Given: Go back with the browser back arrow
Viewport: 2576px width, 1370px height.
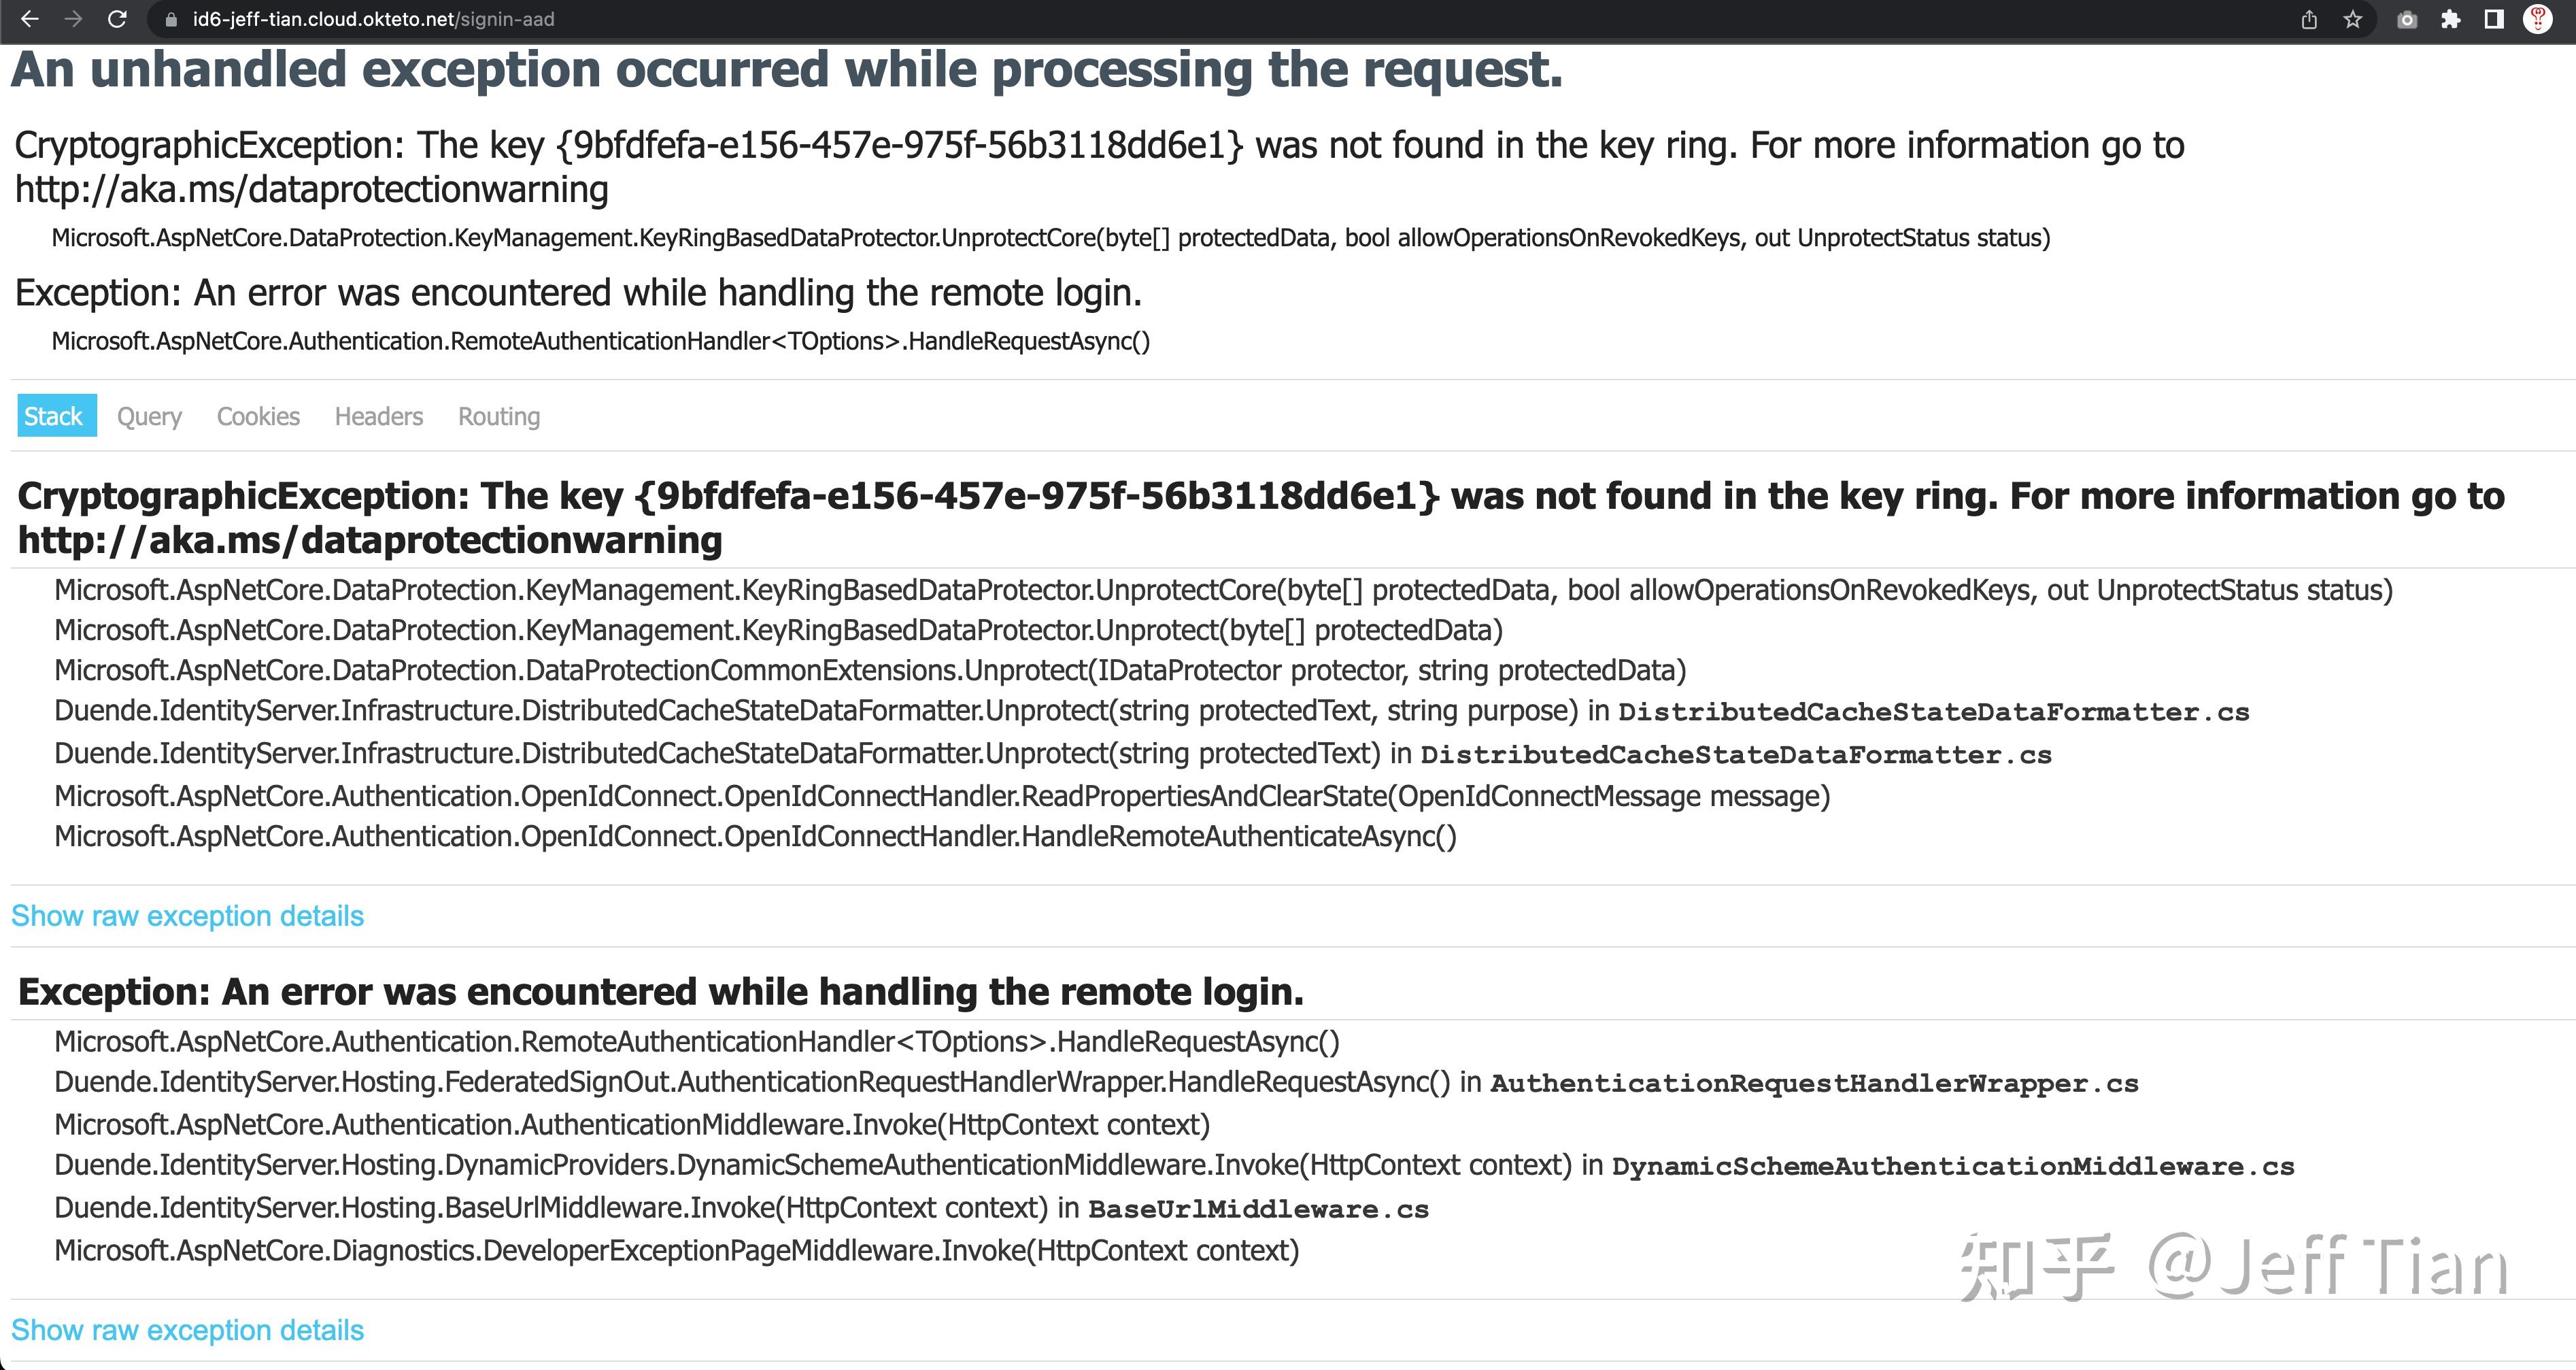Looking at the screenshot, I should pyautogui.click(x=30, y=19).
